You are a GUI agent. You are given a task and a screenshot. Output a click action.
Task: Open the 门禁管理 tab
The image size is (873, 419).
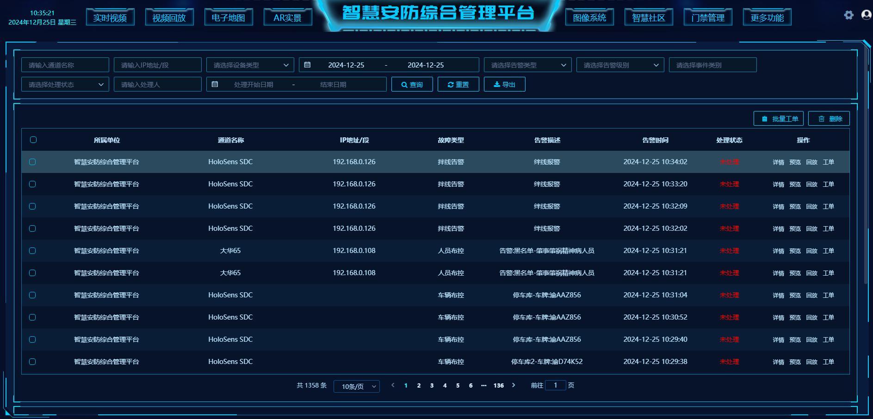pyautogui.click(x=708, y=18)
